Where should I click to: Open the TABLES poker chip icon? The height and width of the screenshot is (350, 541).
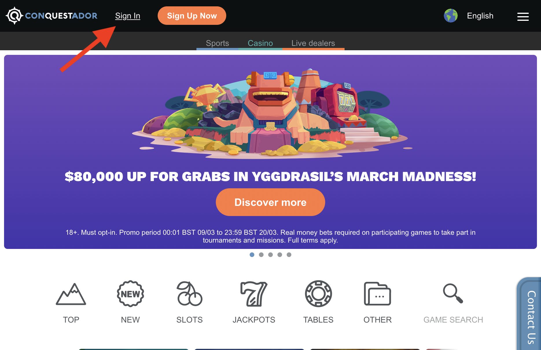(318, 294)
